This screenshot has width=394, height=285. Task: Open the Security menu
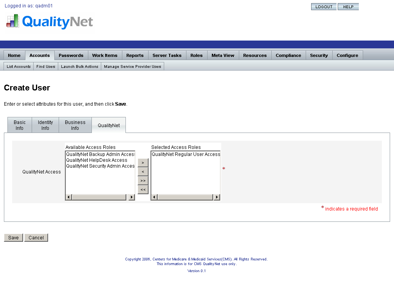[319, 55]
